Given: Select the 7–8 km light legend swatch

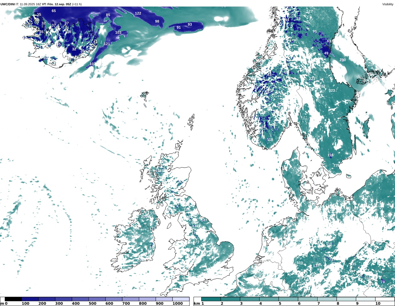Looking at the screenshot, I should 327,299.
